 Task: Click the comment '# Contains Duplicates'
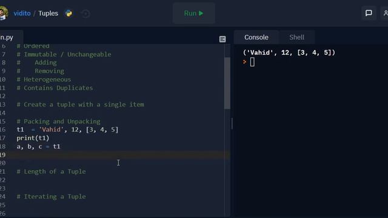[55, 88]
